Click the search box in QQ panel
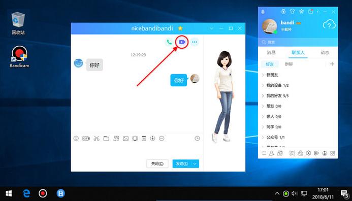Image resolution: width=352 pixels, height=201 pixels. pos(298,42)
